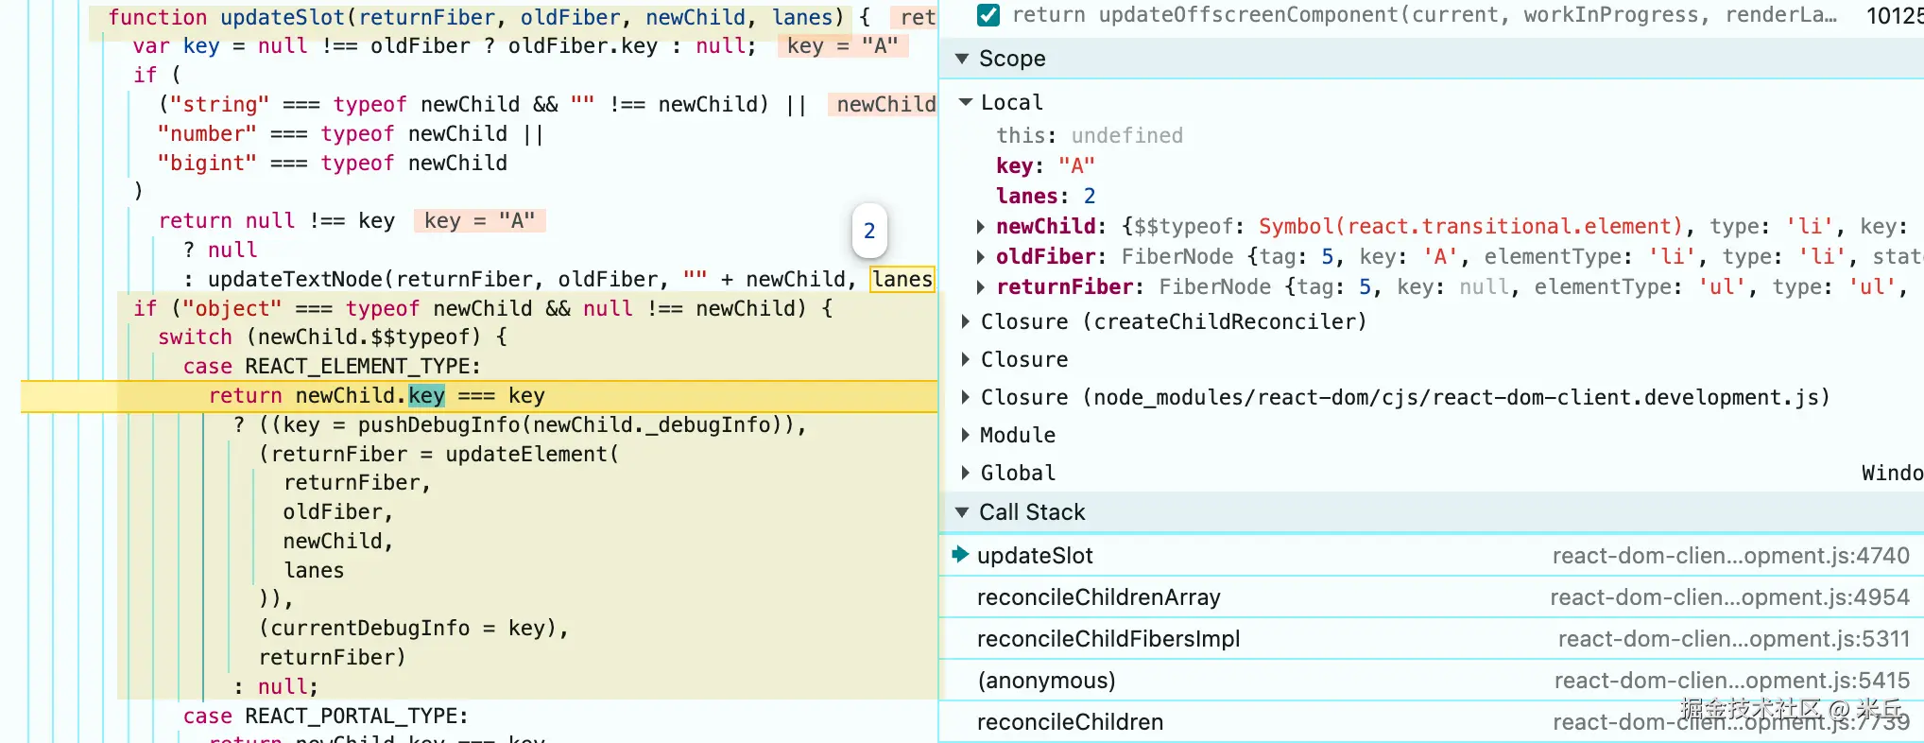Click the 'key: "A"' local variable
Image resolution: width=1924 pixels, height=743 pixels.
(x=1045, y=166)
